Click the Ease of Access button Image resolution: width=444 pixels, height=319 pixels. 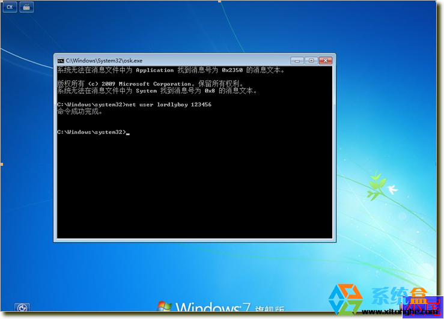point(22,308)
